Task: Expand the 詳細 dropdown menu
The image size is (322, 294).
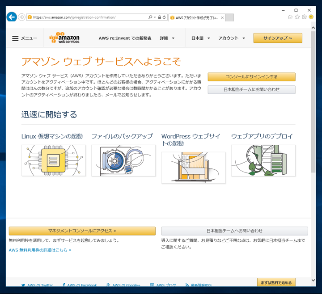Action: 167,38
